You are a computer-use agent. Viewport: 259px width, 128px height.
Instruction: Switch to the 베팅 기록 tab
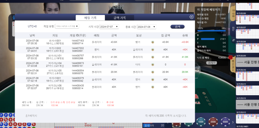pos(90,18)
